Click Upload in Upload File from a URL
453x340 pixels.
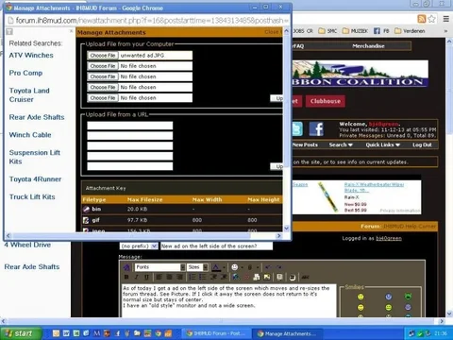point(277,166)
